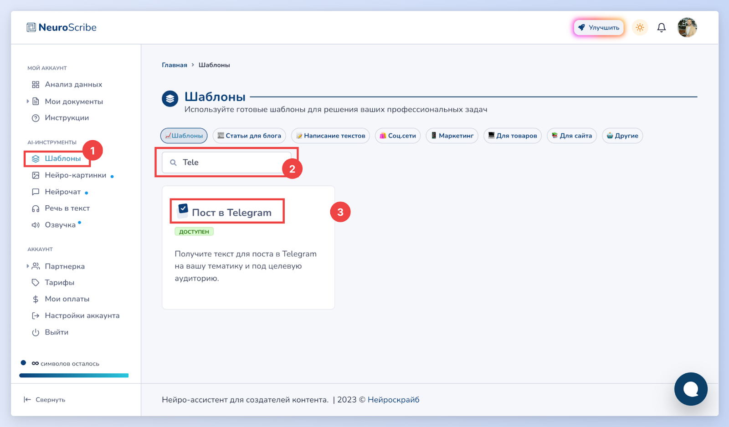The width and height of the screenshot is (729, 427).
Task: Open Мои оплаты page
Action: tap(67, 299)
